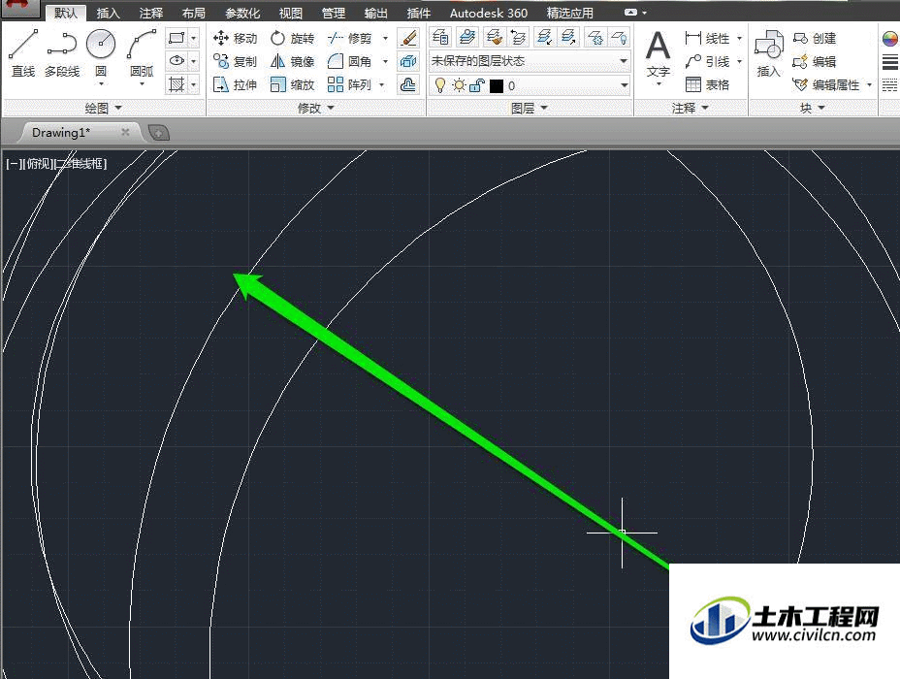
Task: Click the color wheel properties icon
Action: click(889, 39)
